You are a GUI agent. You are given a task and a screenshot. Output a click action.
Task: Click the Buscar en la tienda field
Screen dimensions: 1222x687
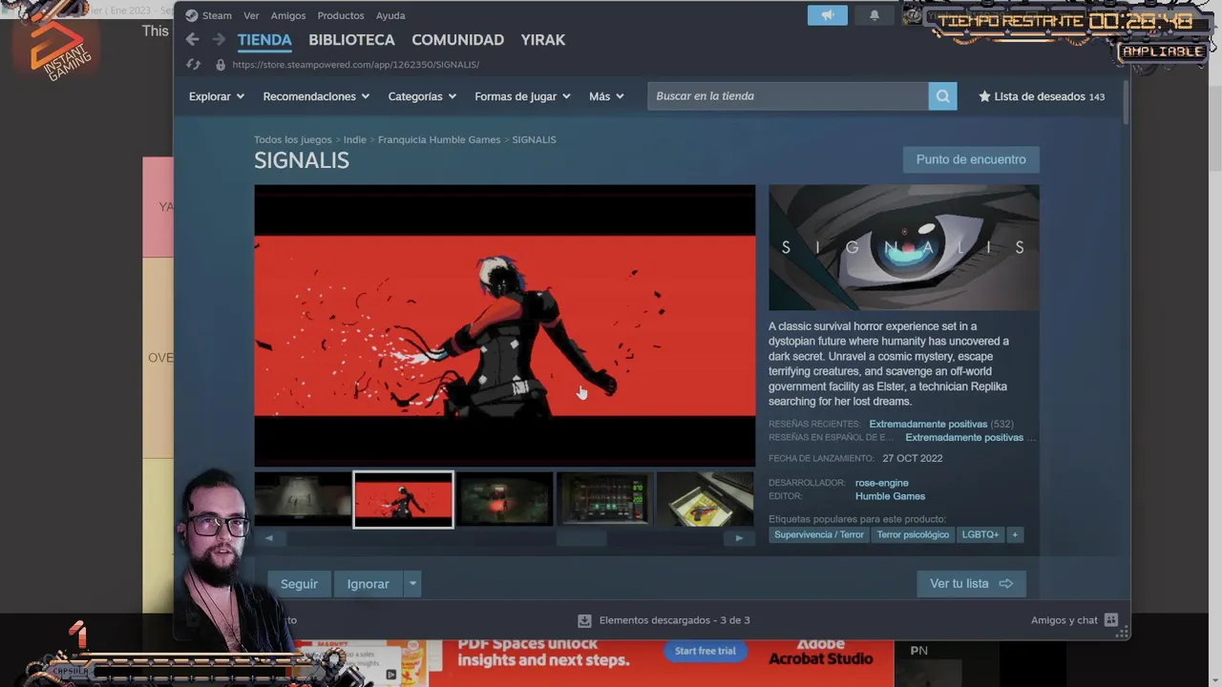tap(788, 96)
